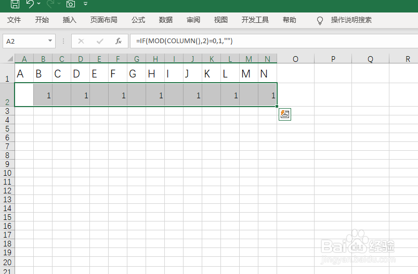Click the Select All corner triangle
This screenshot has width=418, height=274.
pyautogui.click(x=10, y=59)
